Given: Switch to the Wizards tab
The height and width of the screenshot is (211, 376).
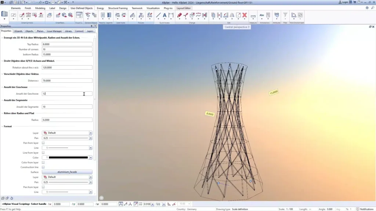Looking at the screenshot, I should point(18,31).
